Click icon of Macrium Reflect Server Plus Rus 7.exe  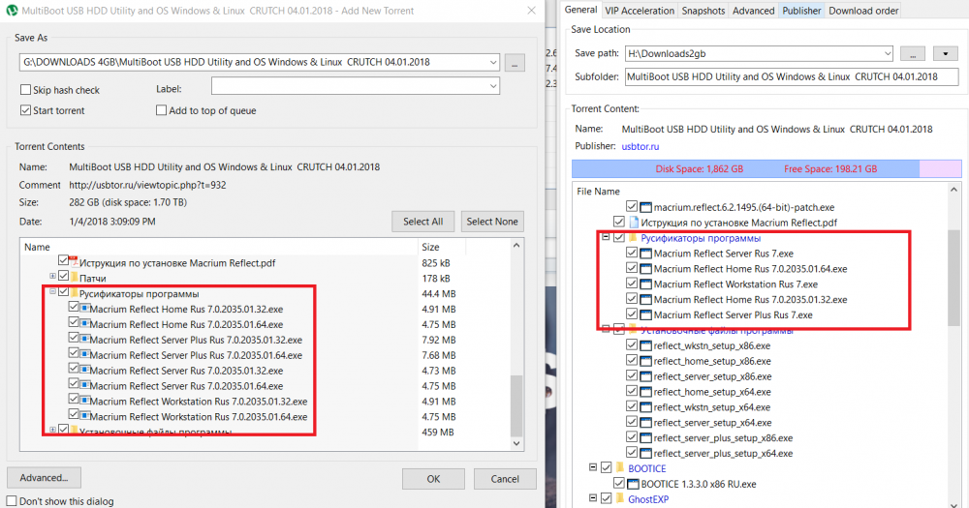[645, 314]
